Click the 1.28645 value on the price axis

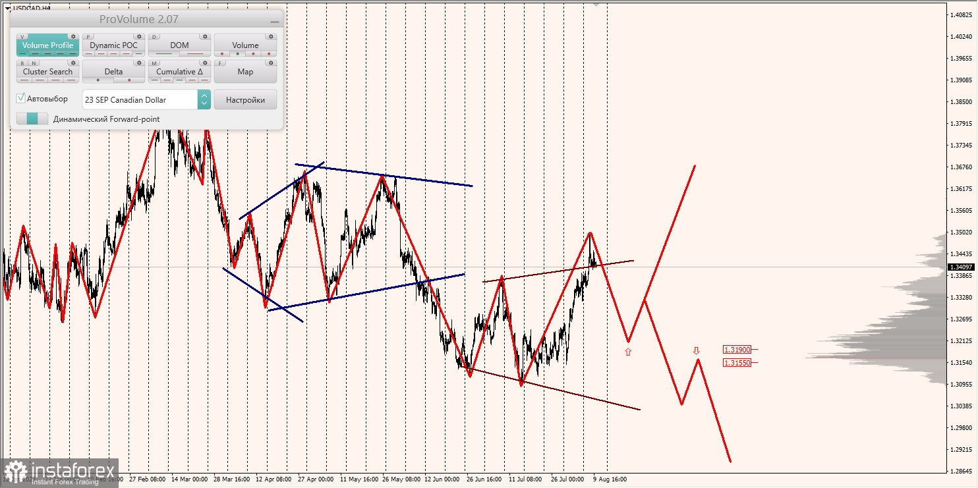pyautogui.click(x=960, y=472)
